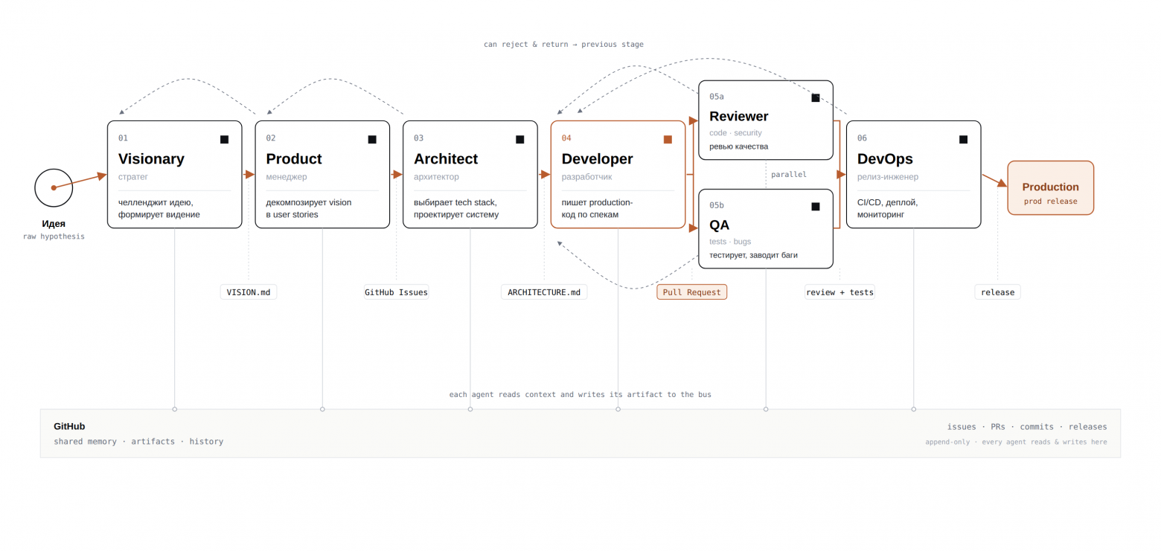Click the black square in Reviewer card

point(815,97)
